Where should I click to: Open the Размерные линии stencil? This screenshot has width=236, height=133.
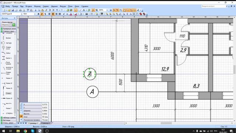tap(8, 29)
